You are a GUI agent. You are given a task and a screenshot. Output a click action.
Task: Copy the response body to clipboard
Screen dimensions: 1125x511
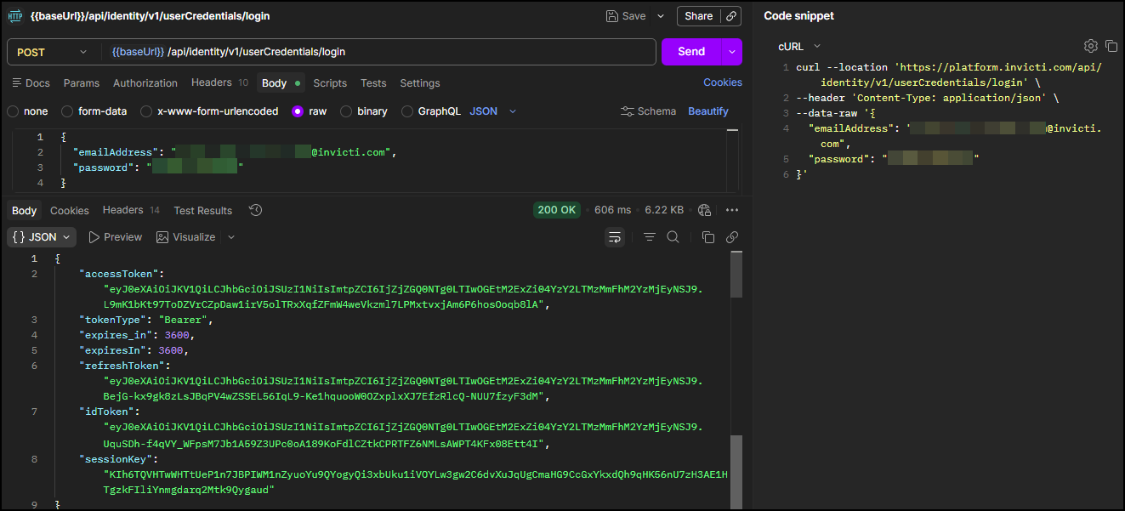(x=707, y=237)
